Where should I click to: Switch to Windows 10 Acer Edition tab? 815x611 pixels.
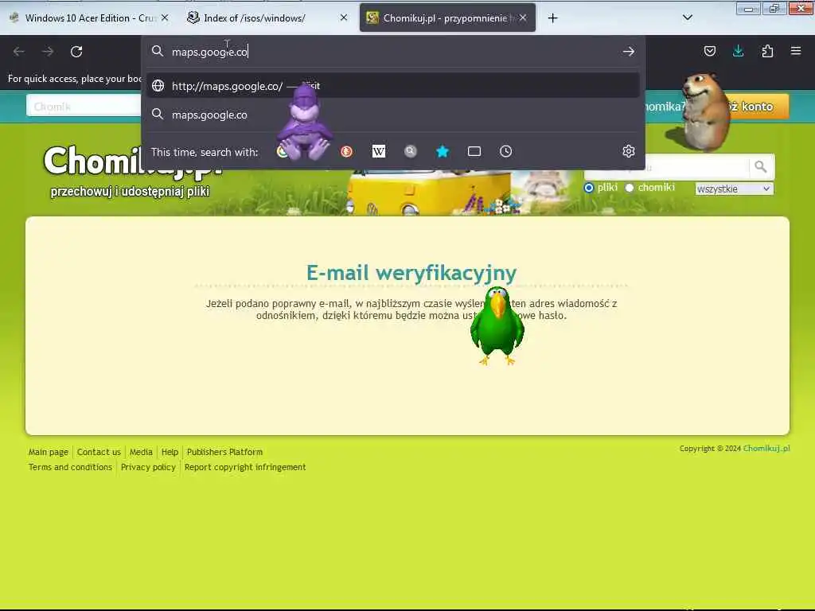click(89, 18)
